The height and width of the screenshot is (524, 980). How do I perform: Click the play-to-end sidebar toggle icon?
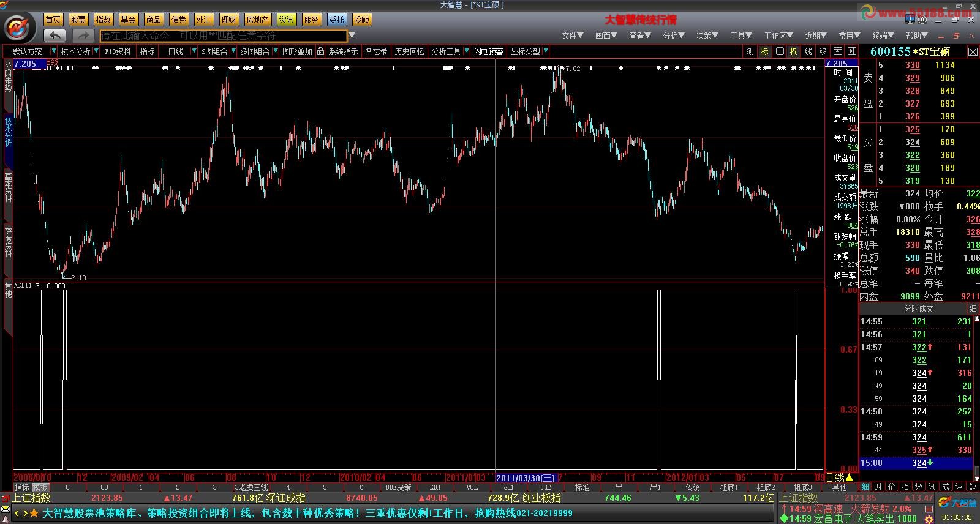coord(851,51)
